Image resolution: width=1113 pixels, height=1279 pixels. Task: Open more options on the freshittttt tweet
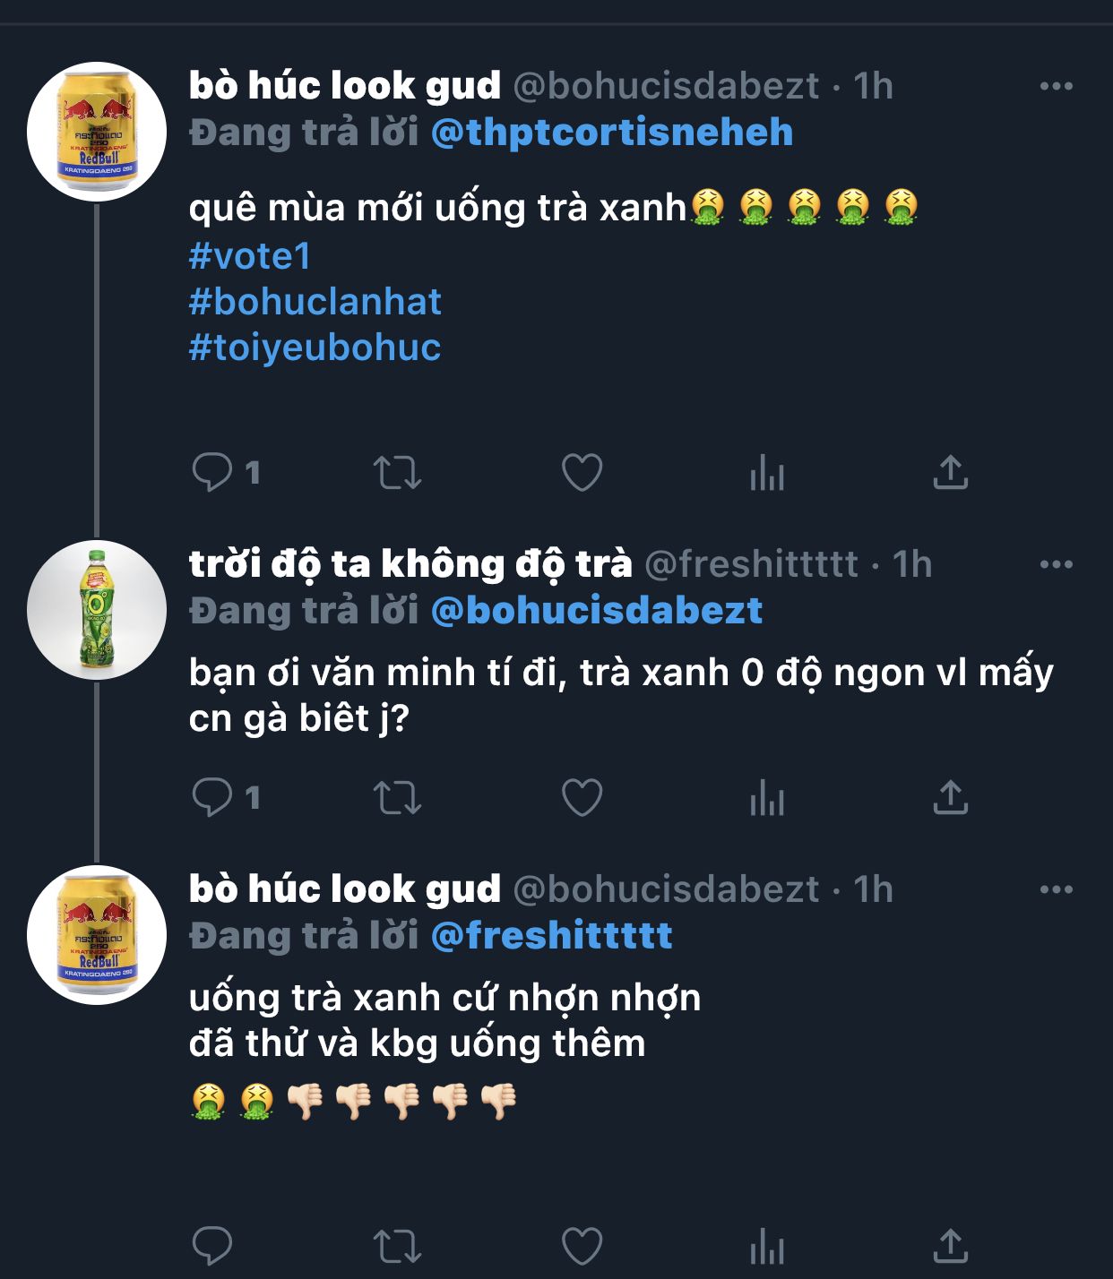[x=1056, y=564]
